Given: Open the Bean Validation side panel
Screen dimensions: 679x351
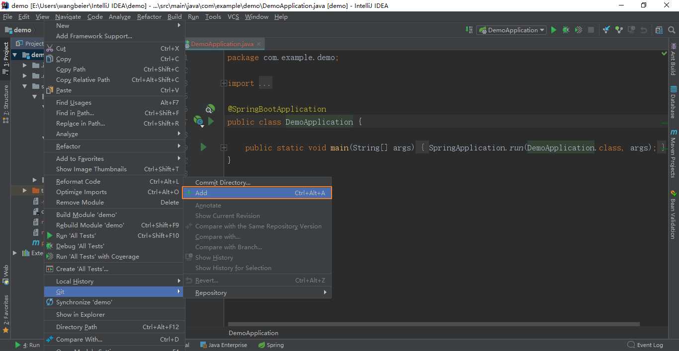Looking at the screenshot, I should [x=674, y=213].
